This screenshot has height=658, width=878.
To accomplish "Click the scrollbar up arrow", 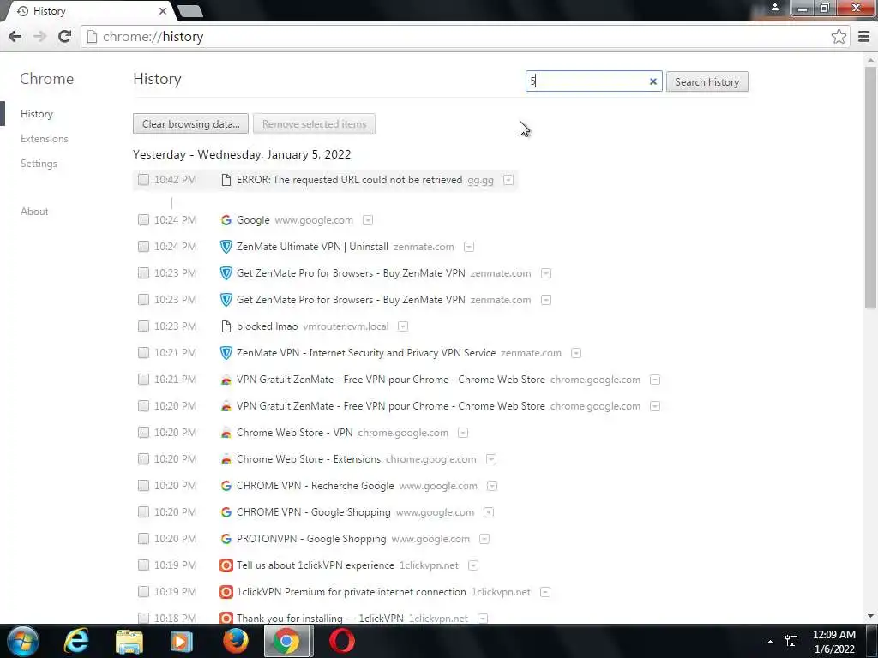I will pyautogui.click(x=870, y=59).
